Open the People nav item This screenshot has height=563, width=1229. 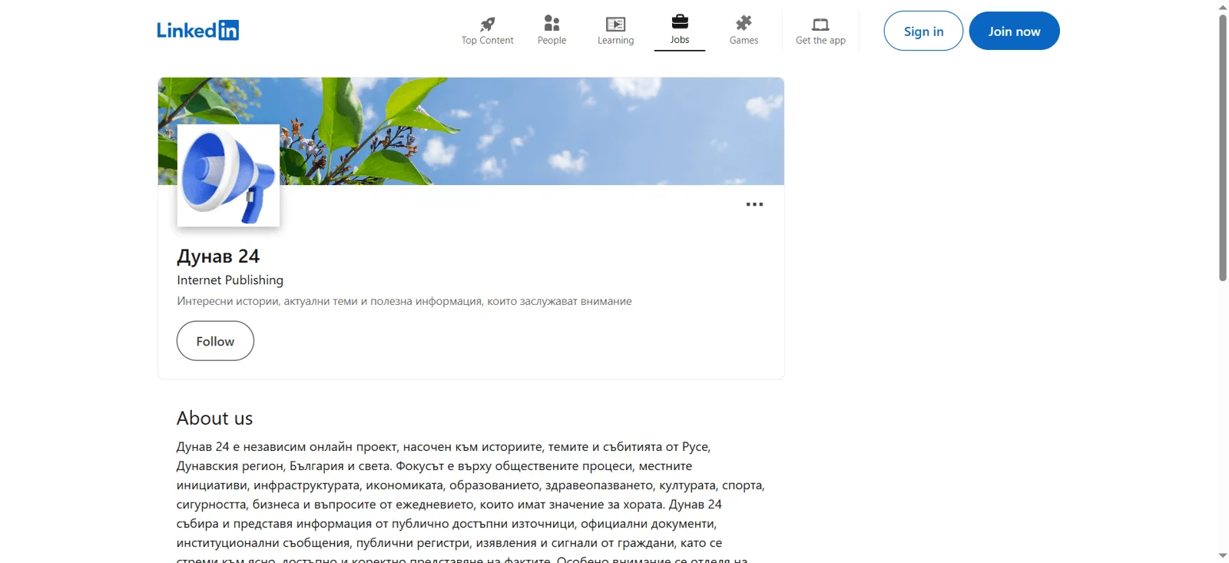(552, 31)
